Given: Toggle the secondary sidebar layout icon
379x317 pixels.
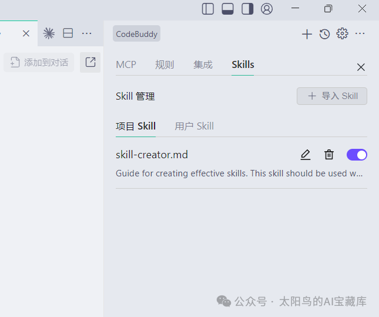Looking at the screenshot, I should [x=247, y=9].
